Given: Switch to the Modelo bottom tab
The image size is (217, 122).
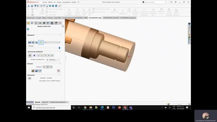Looking at the screenshot, I should tap(38, 102).
